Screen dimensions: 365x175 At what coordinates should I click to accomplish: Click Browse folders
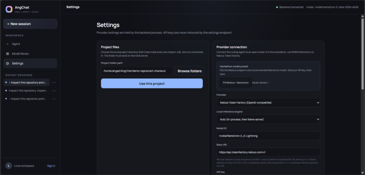pyautogui.click(x=189, y=71)
